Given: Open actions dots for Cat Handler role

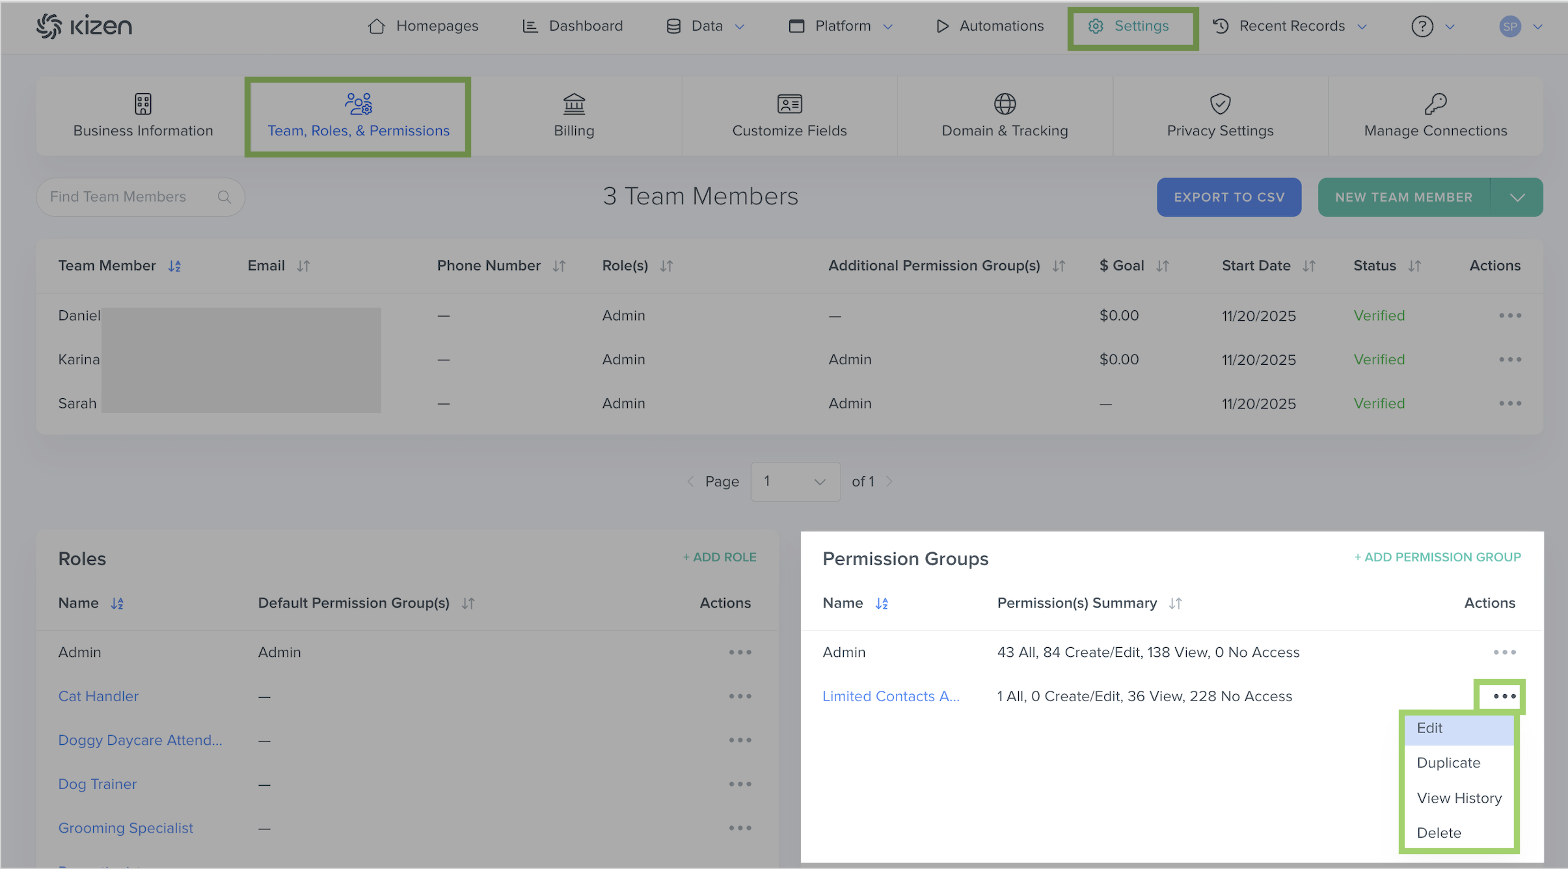Looking at the screenshot, I should point(740,696).
